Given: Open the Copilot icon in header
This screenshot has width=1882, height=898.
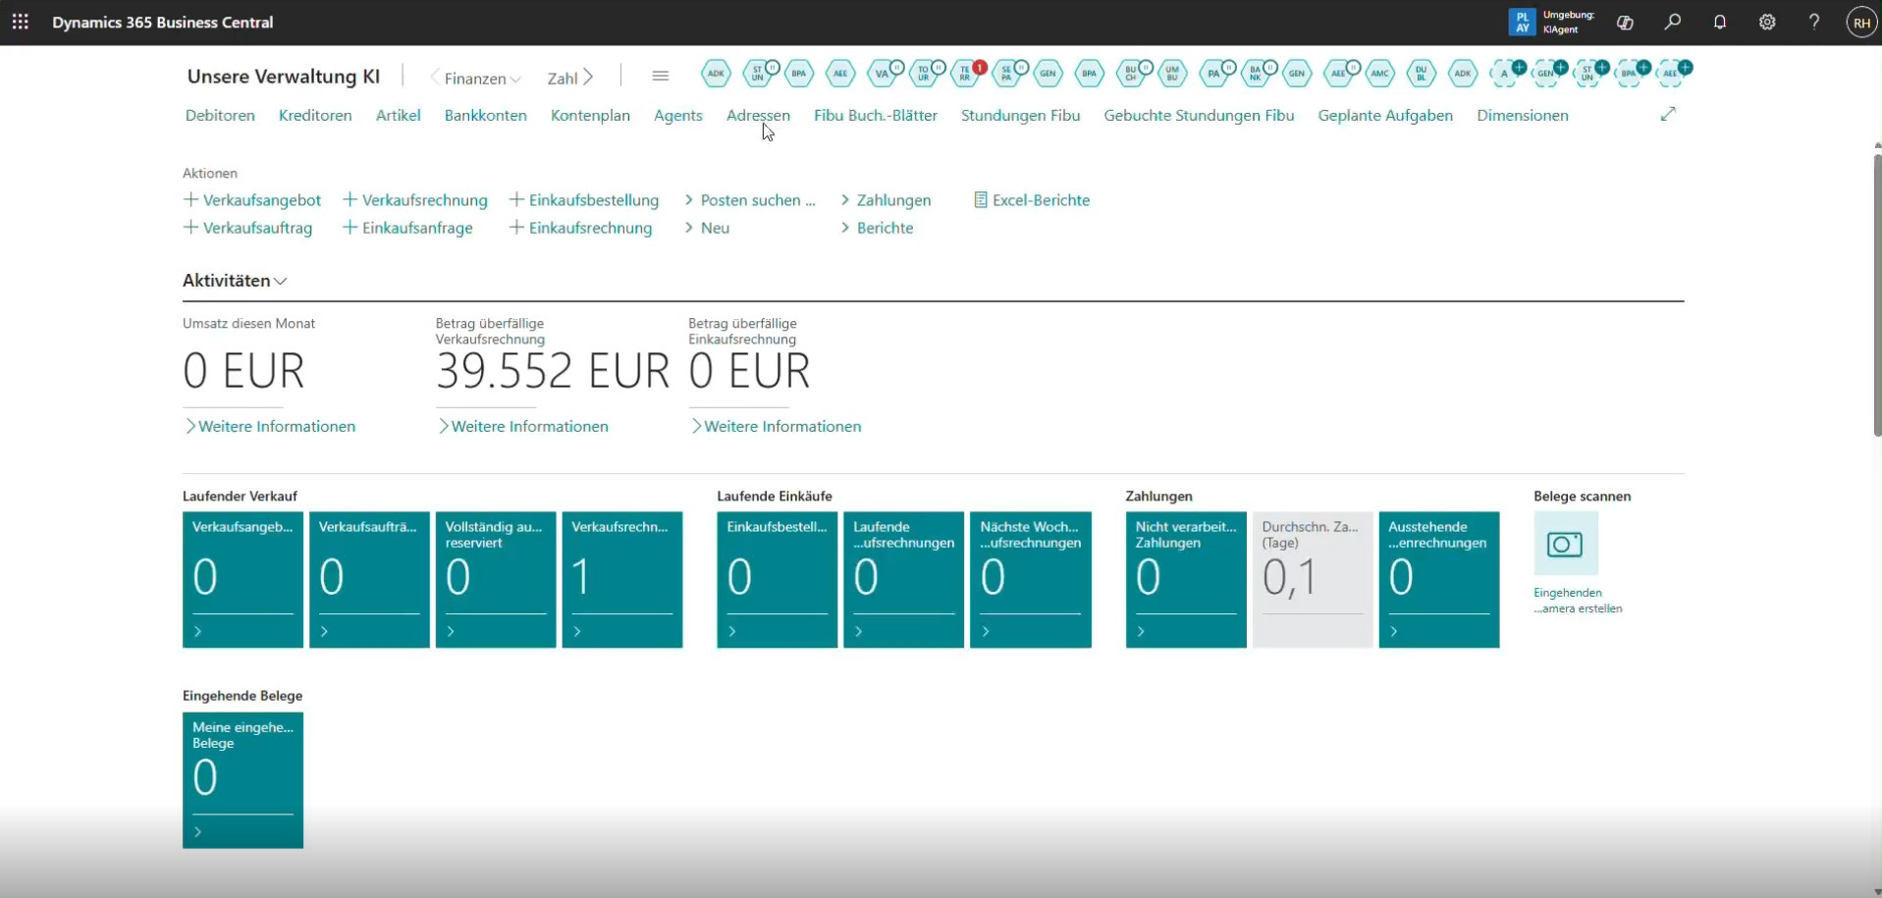Looking at the screenshot, I should coord(1625,22).
